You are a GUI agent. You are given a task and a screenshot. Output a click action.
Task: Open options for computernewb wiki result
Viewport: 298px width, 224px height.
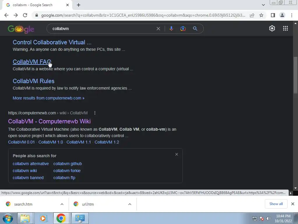tap(95, 113)
